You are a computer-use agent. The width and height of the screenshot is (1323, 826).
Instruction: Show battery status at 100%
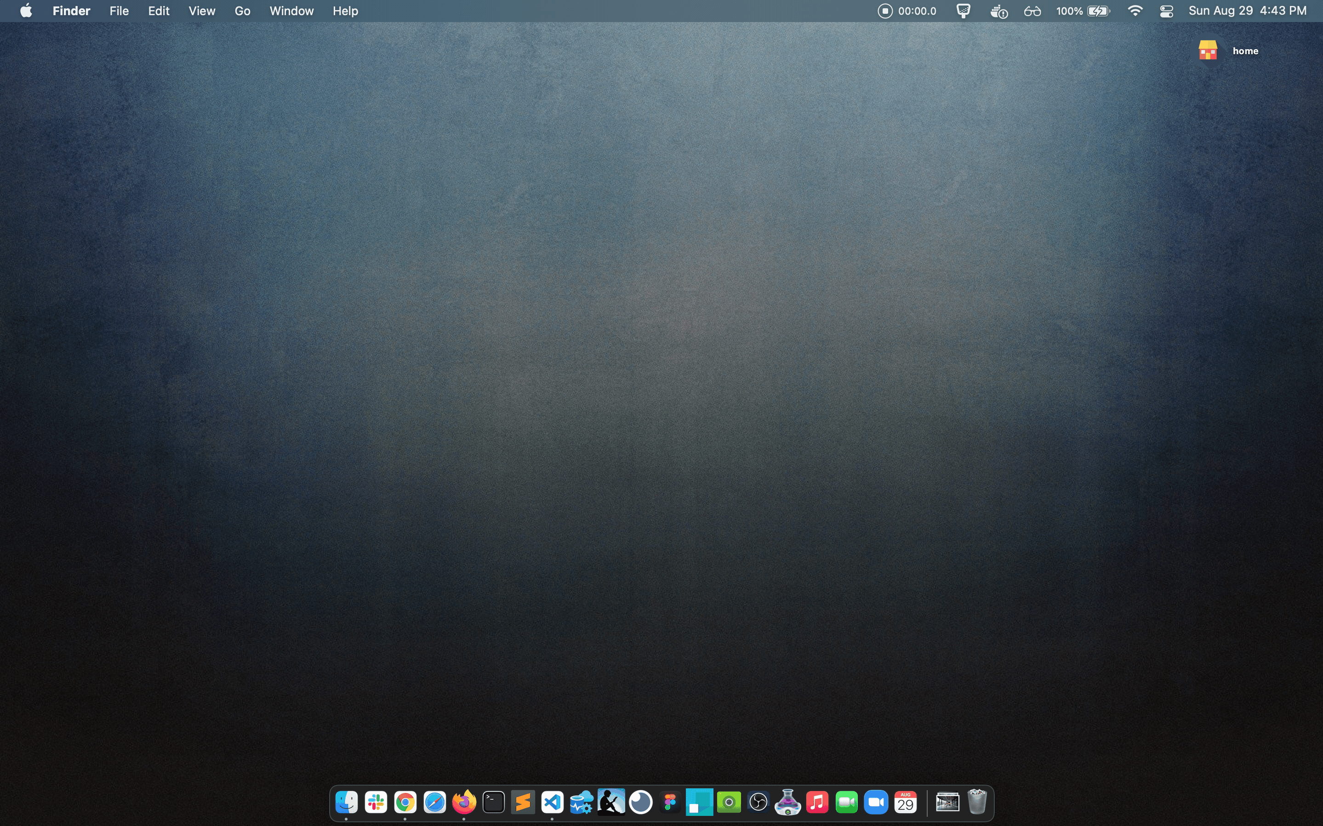point(1083,11)
